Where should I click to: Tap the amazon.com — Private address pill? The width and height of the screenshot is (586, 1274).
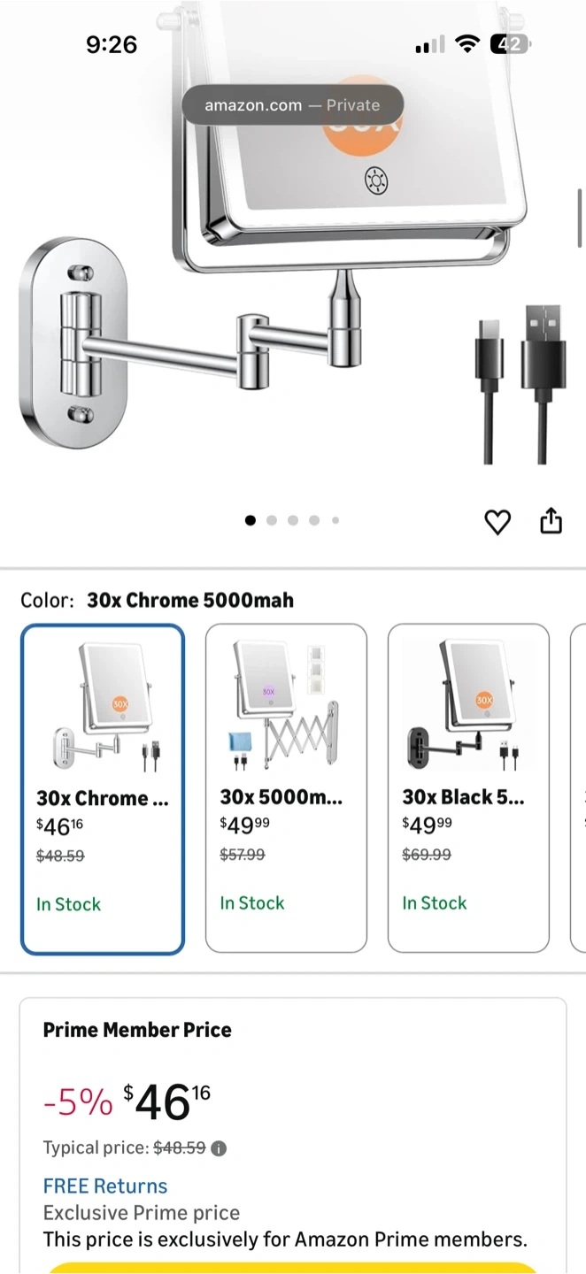(293, 105)
